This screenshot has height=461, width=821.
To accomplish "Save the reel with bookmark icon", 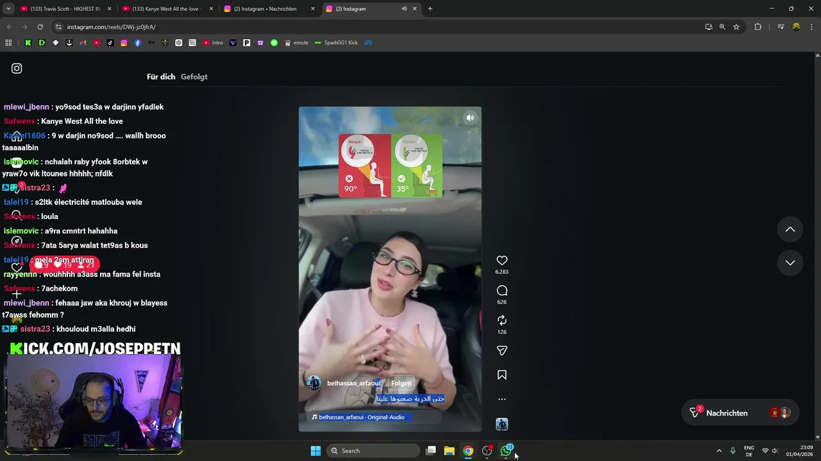I will pos(502,375).
